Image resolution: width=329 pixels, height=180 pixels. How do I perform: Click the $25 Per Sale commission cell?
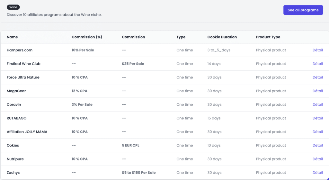pos(133,64)
